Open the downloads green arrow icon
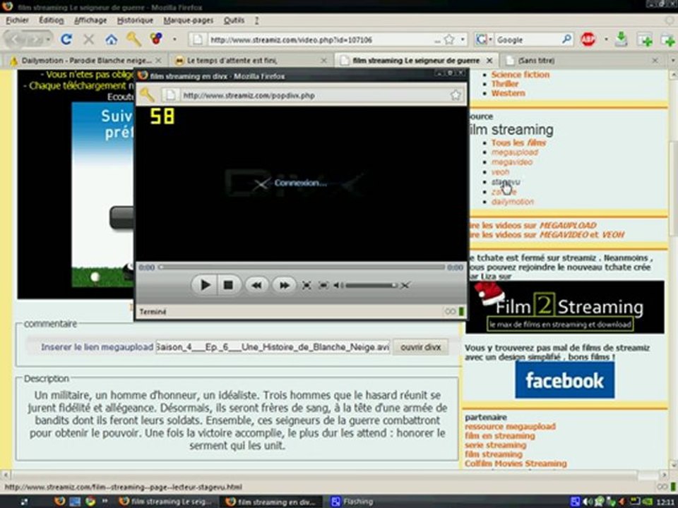The width and height of the screenshot is (678, 508). [621, 39]
